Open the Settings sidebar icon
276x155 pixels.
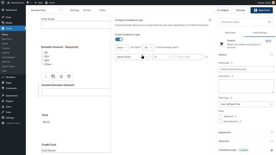[x=3, y=118]
